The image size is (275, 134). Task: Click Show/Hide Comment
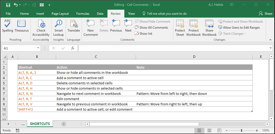[x=153, y=22]
